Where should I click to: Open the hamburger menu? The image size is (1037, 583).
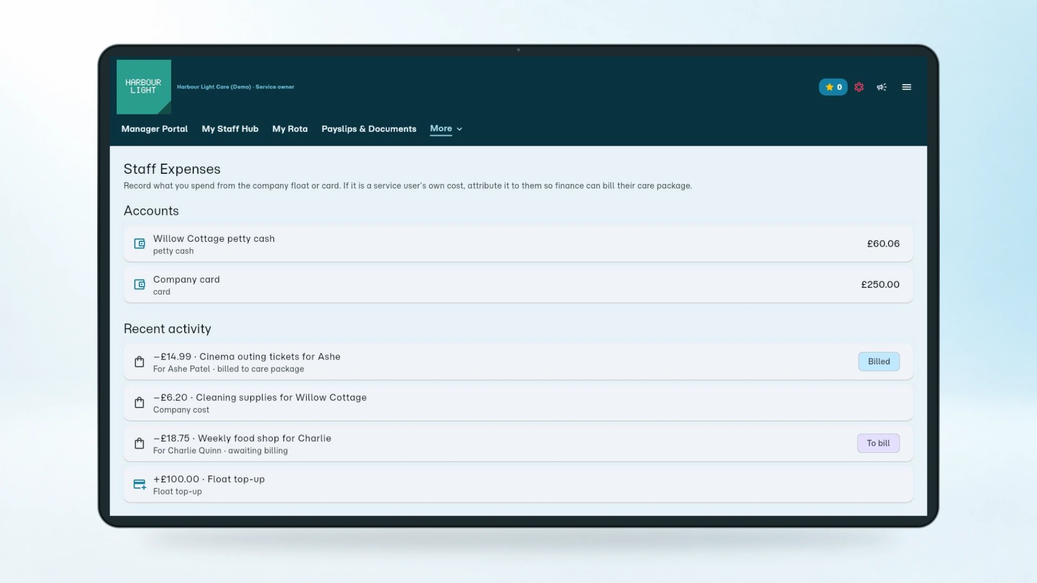[x=906, y=87]
